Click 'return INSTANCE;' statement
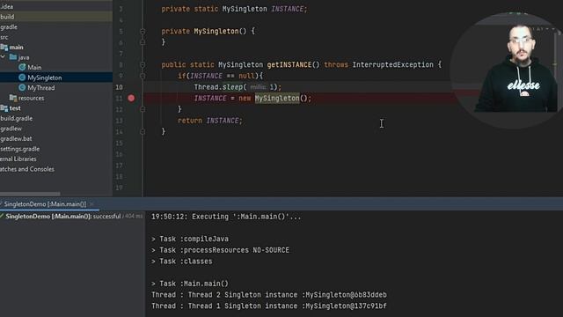This screenshot has width=563, height=317. click(210, 121)
